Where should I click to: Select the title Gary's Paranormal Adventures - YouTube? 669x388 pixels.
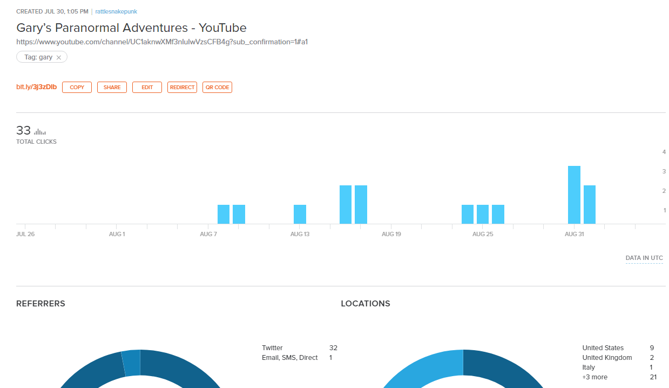click(131, 28)
